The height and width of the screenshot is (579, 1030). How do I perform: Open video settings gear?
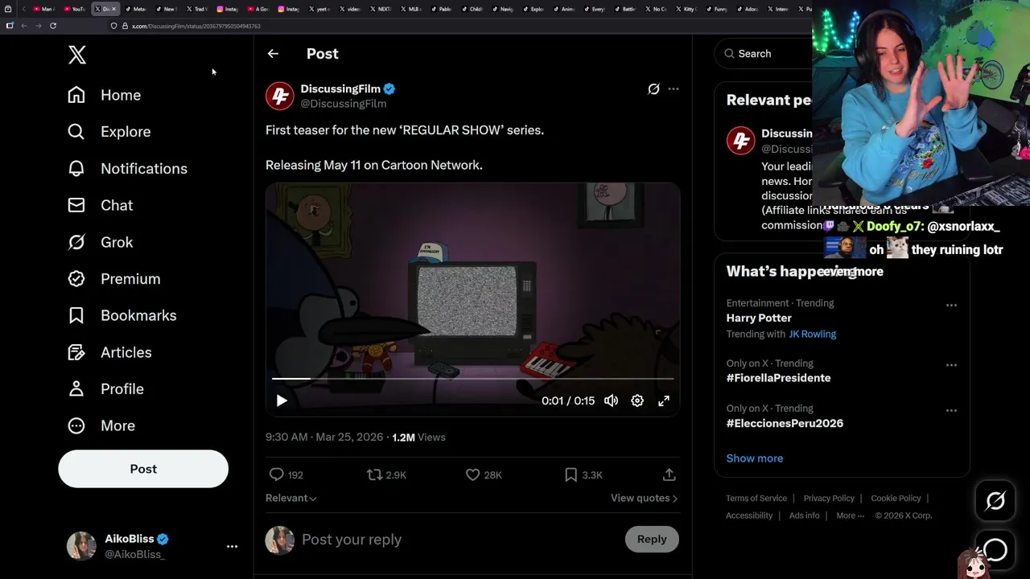(637, 400)
